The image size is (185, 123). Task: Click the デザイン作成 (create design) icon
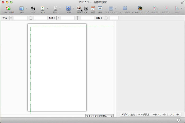click(8, 9)
